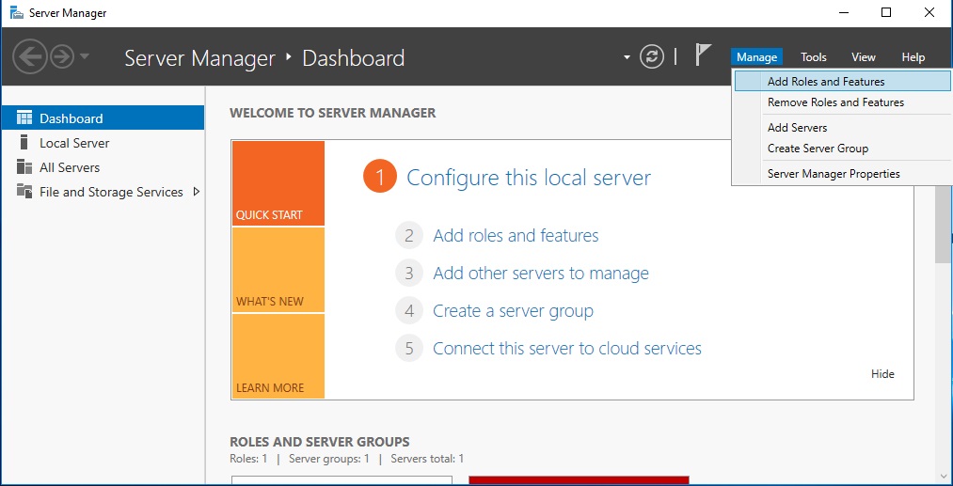953x486 pixels.
Task: Select the QUICK START tile
Action: (x=278, y=183)
